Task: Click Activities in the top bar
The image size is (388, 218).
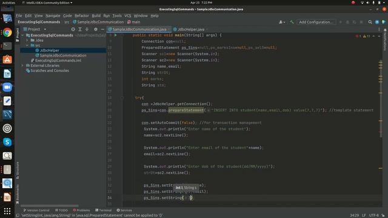Action: click(8, 2)
